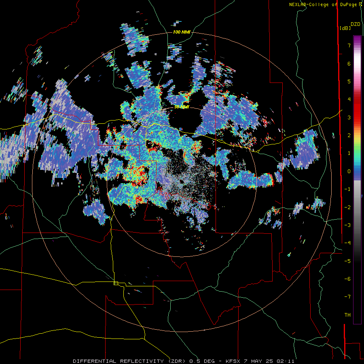
Task: Click the 2 value on the scale
Action: [x=349, y=135]
